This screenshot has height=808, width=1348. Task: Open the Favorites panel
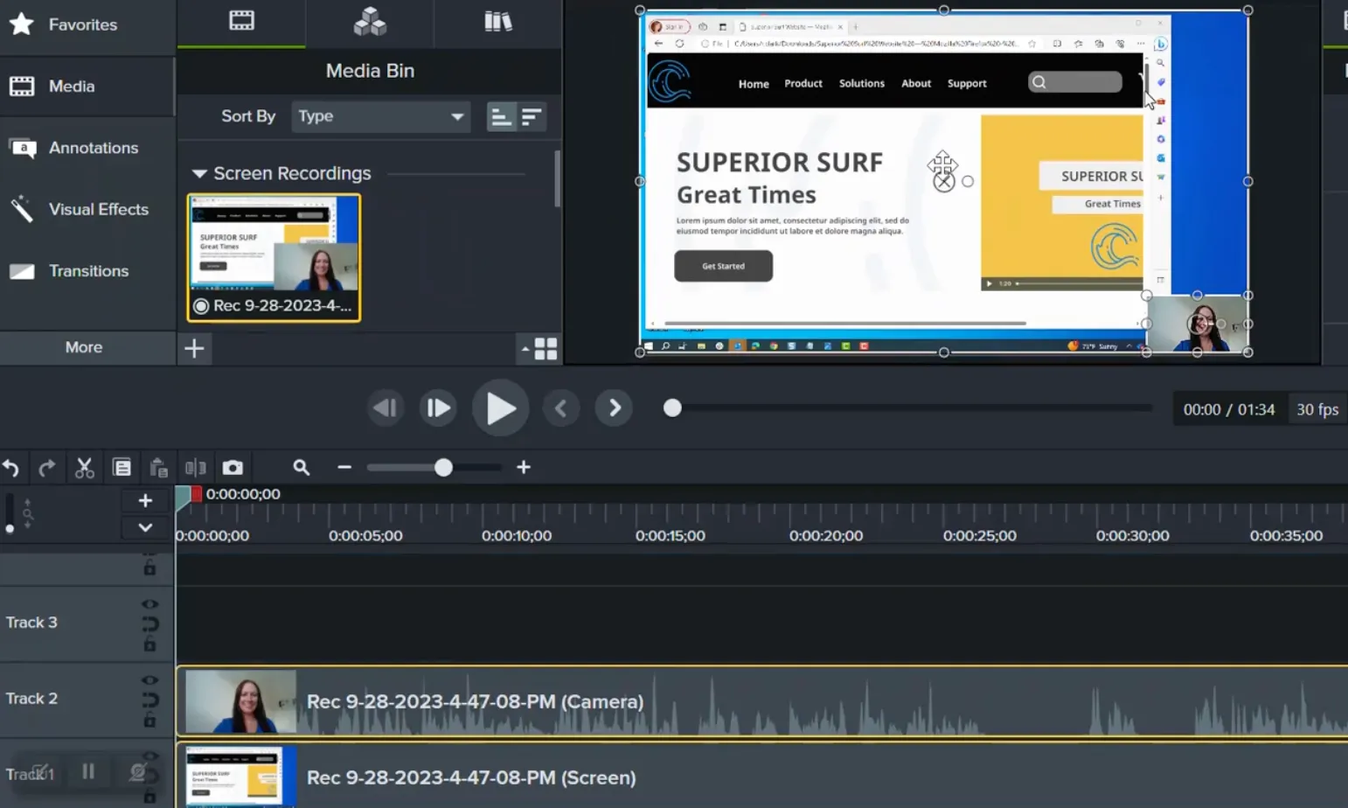tap(87, 24)
